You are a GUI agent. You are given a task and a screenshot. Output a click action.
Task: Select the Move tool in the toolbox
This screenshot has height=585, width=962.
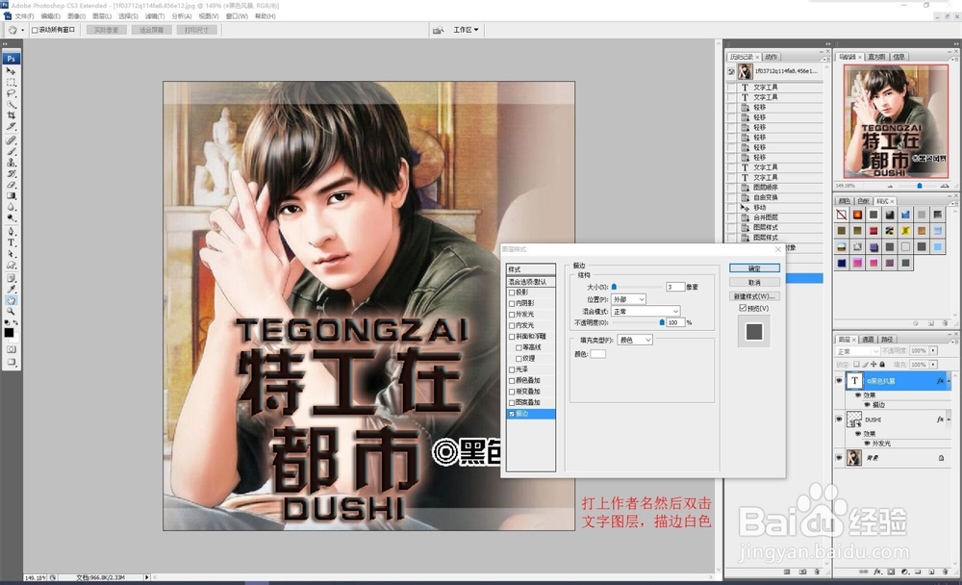pos(11,72)
